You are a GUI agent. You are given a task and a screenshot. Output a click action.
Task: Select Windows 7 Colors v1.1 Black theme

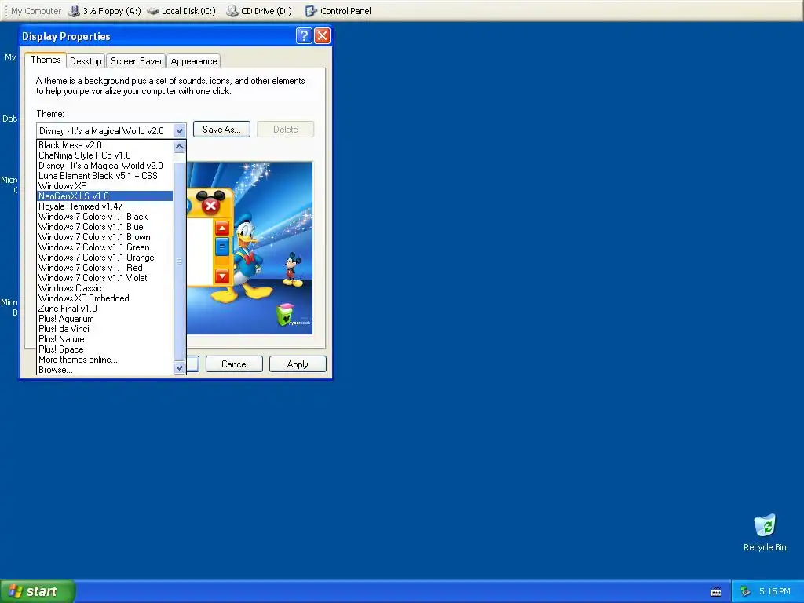105,217
